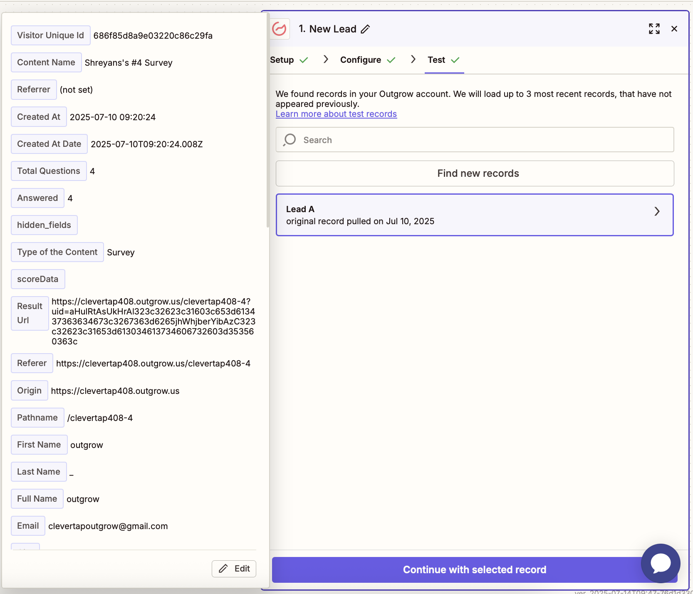Open the chat support bubble

pos(661,563)
